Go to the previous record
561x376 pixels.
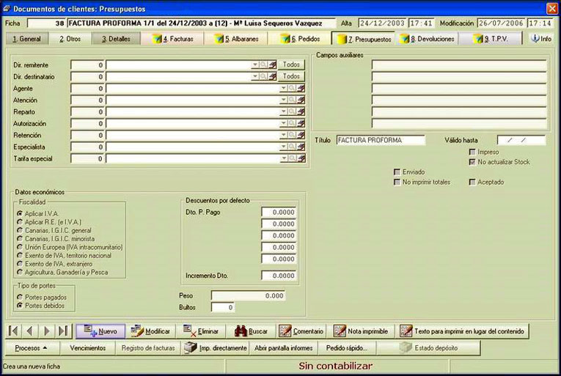tap(29, 331)
